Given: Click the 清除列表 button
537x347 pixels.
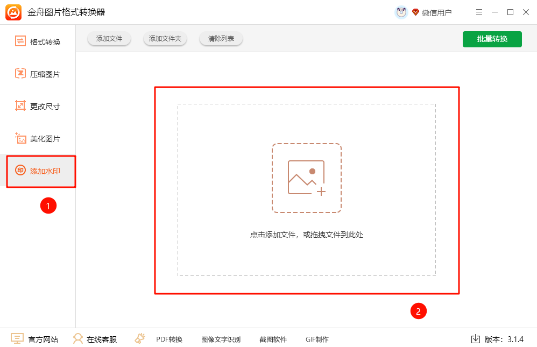Looking at the screenshot, I should 221,39.
